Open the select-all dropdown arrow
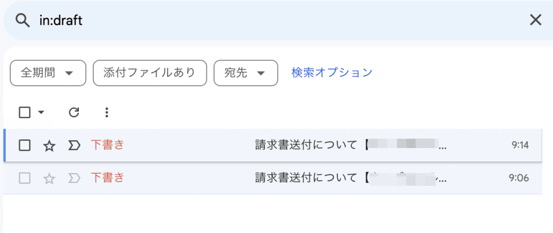 pos(41,113)
